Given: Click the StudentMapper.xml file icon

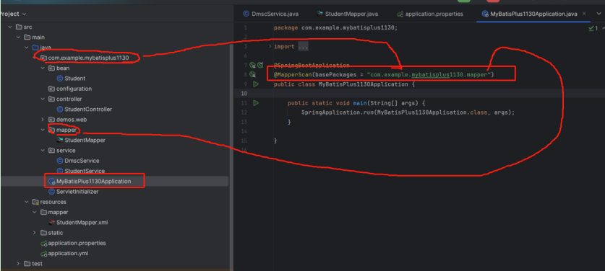Looking at the screenshot, I should click(51, 223).
